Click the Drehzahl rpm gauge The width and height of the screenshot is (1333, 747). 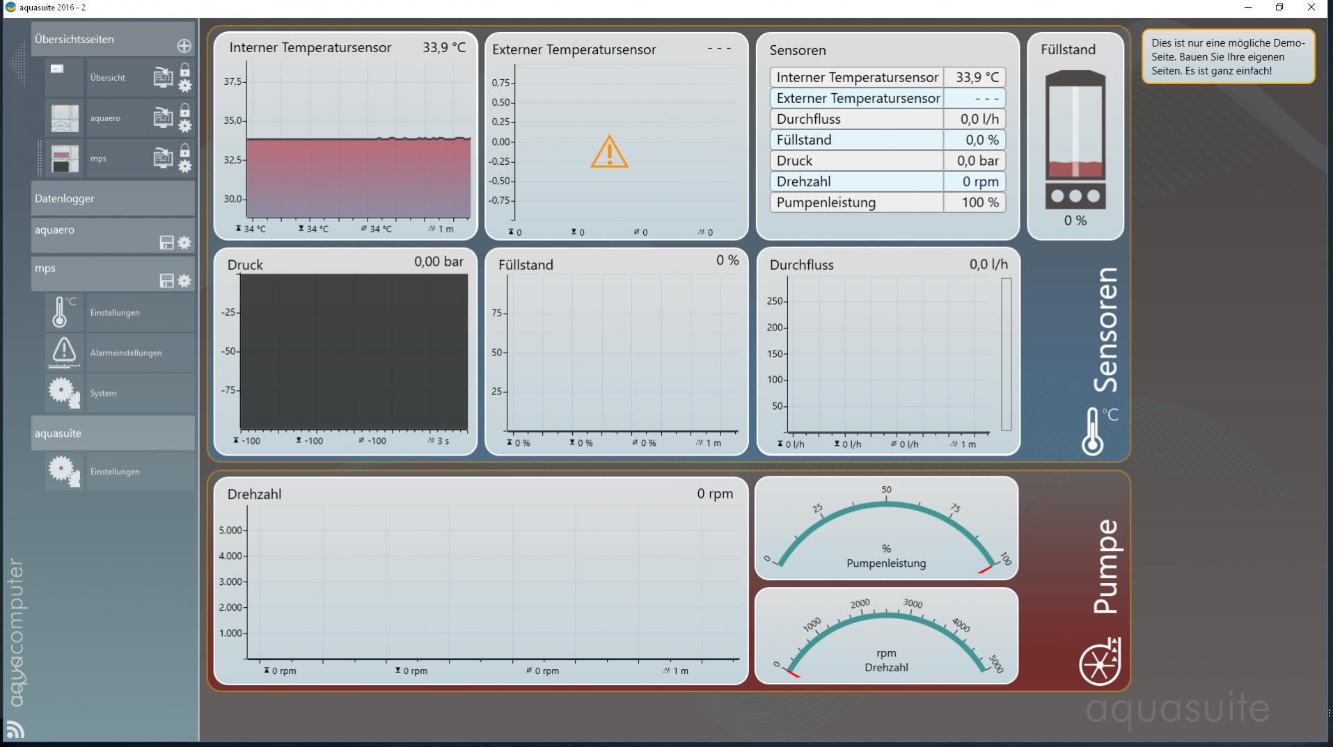click(886, 636)
